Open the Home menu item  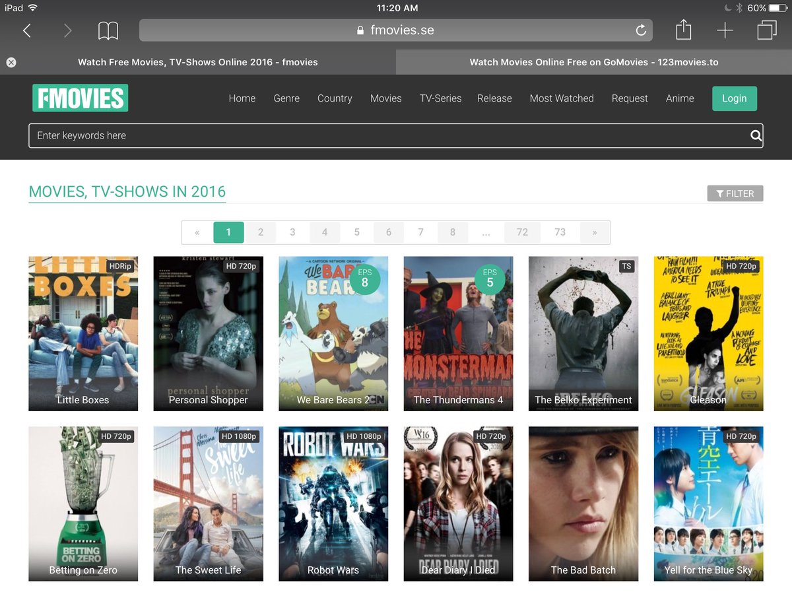point(242,98)
